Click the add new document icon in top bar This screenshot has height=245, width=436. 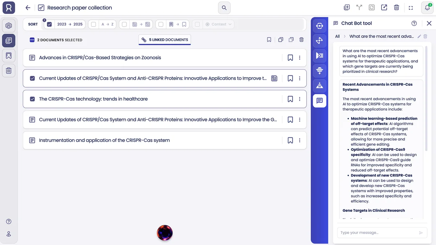(x=347, y=7)
